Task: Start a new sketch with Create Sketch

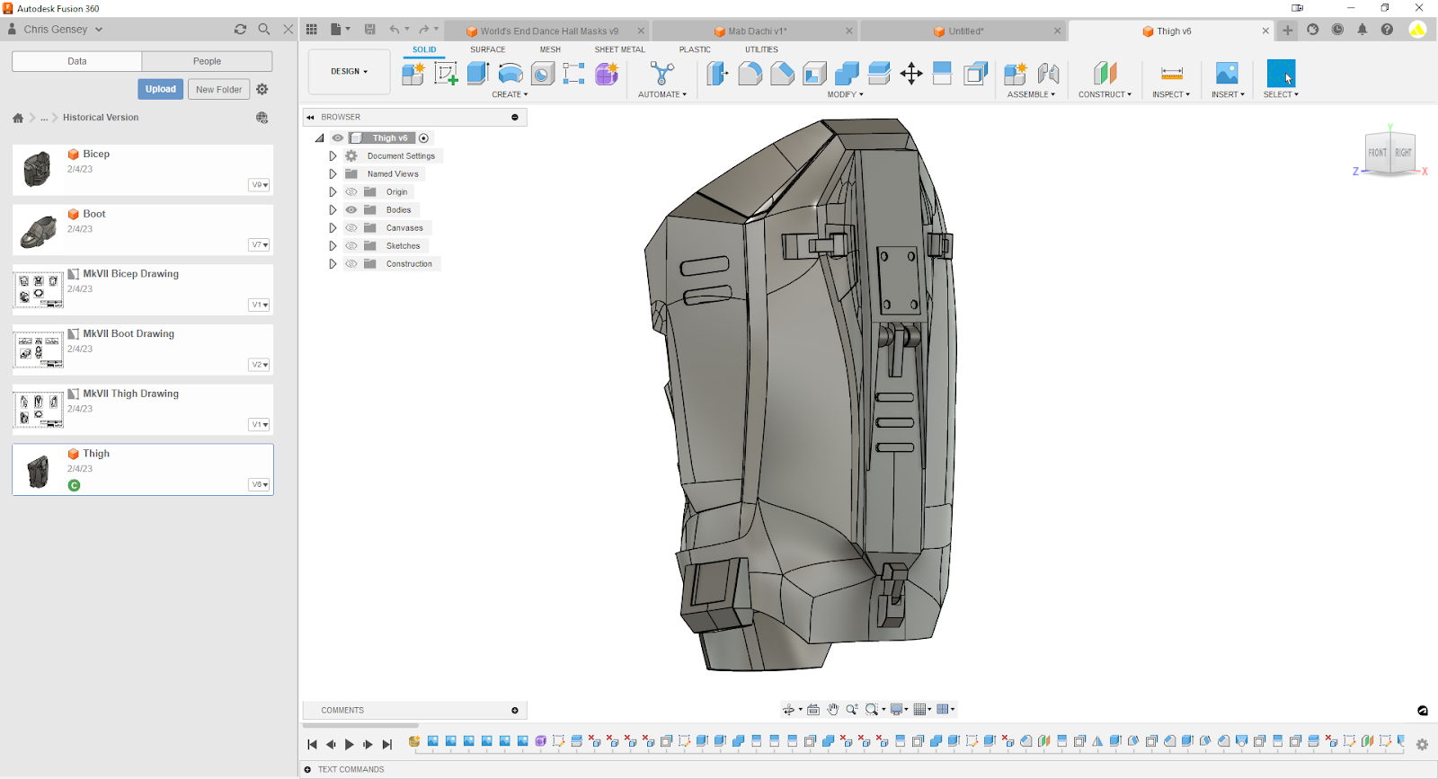Action: point(446,74)
